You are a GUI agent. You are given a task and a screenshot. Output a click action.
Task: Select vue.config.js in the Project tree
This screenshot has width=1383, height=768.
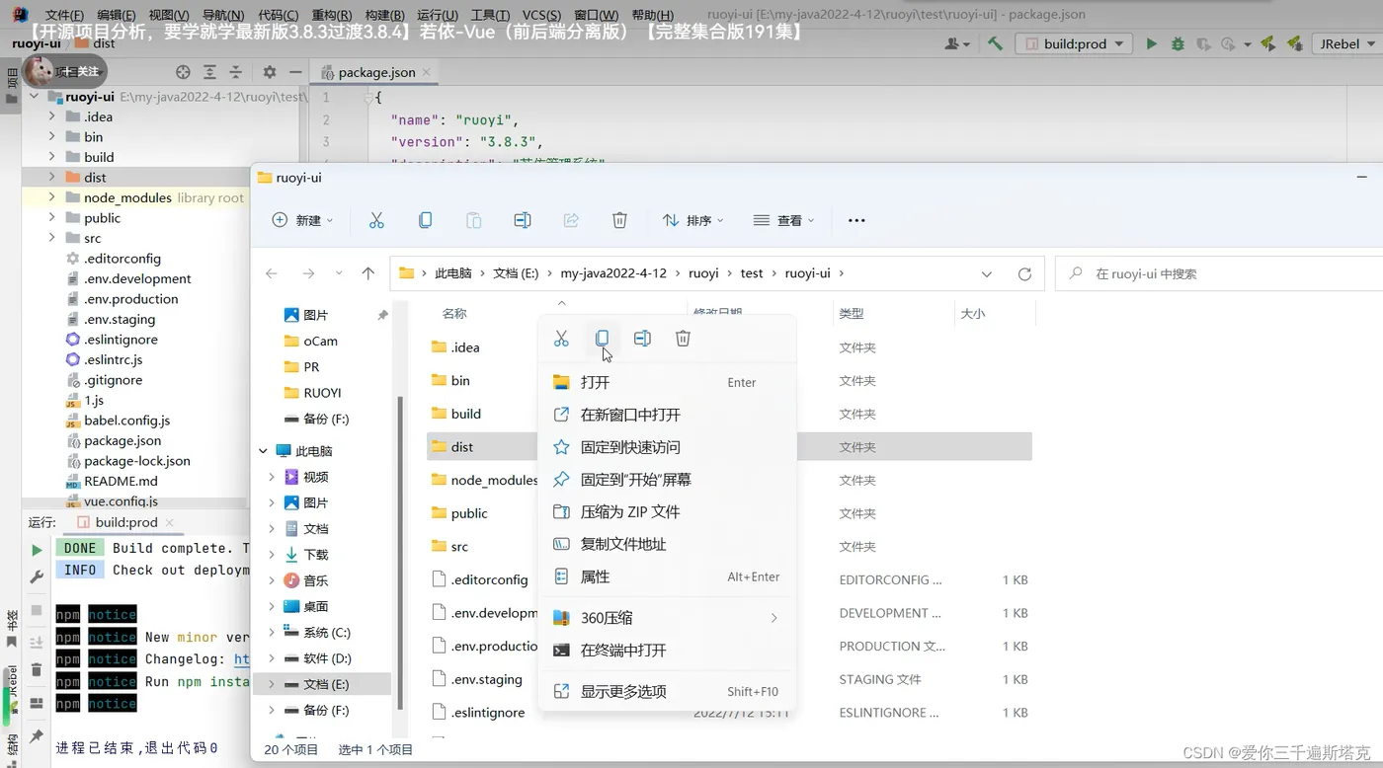(x=121, y=501)
